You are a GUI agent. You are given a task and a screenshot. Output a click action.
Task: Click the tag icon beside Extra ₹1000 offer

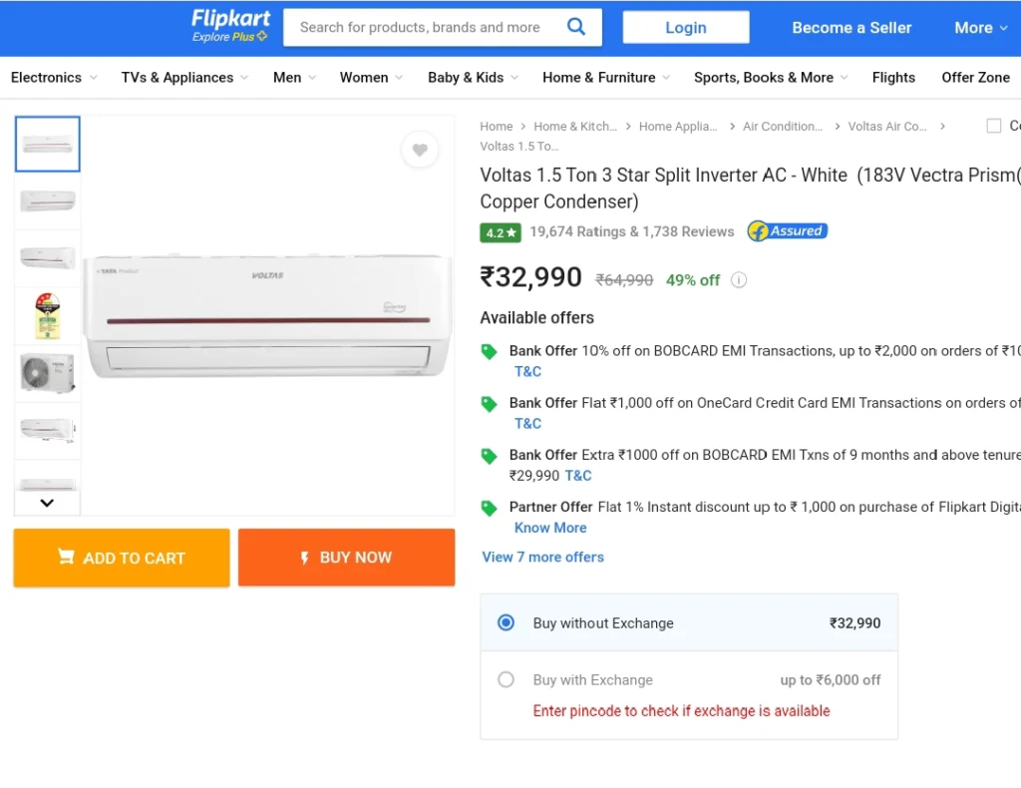tap(489, 457)
